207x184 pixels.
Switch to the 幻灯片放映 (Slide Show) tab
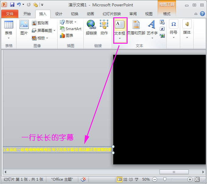(112, 14)
